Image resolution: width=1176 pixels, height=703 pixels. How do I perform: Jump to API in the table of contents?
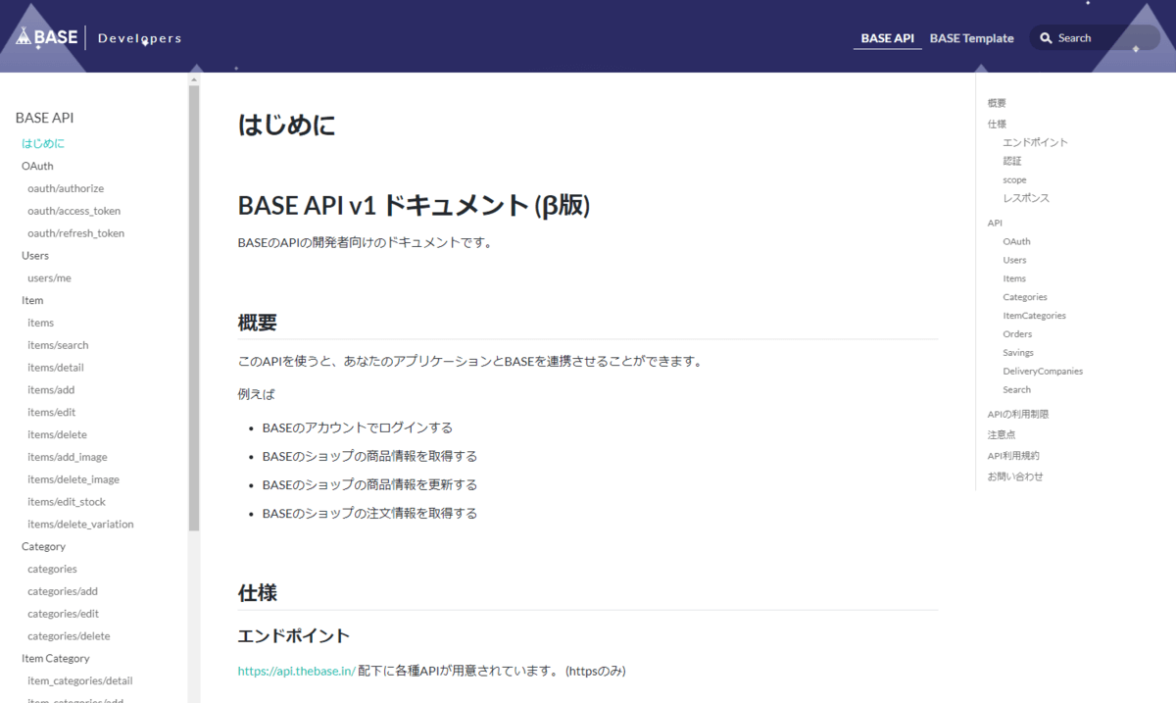click(x=995, y=224)
